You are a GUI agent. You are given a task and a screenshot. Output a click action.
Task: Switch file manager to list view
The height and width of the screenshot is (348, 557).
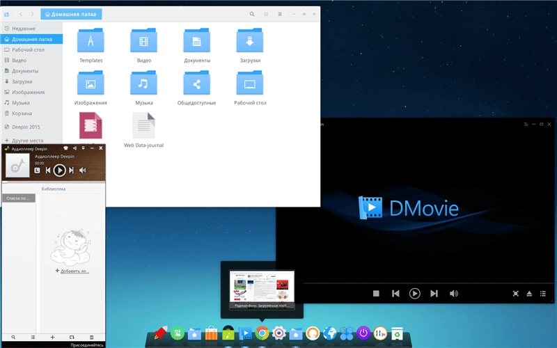point(280,14)
